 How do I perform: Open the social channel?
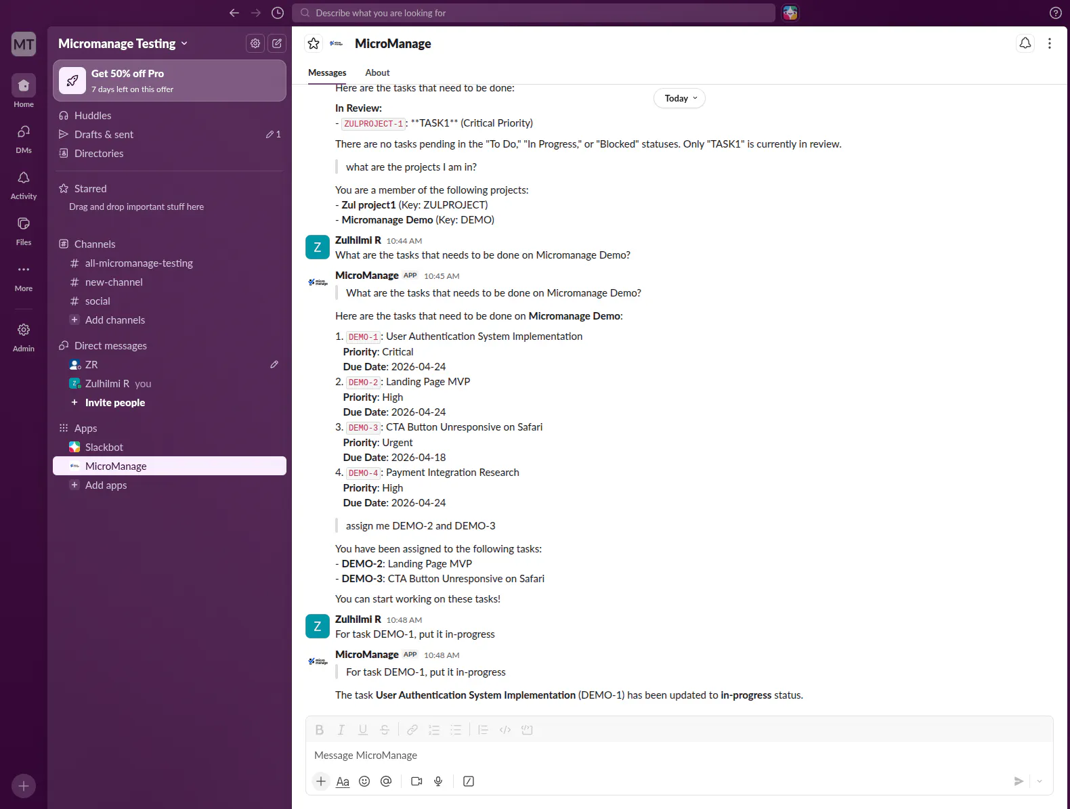tap(169, 301)
